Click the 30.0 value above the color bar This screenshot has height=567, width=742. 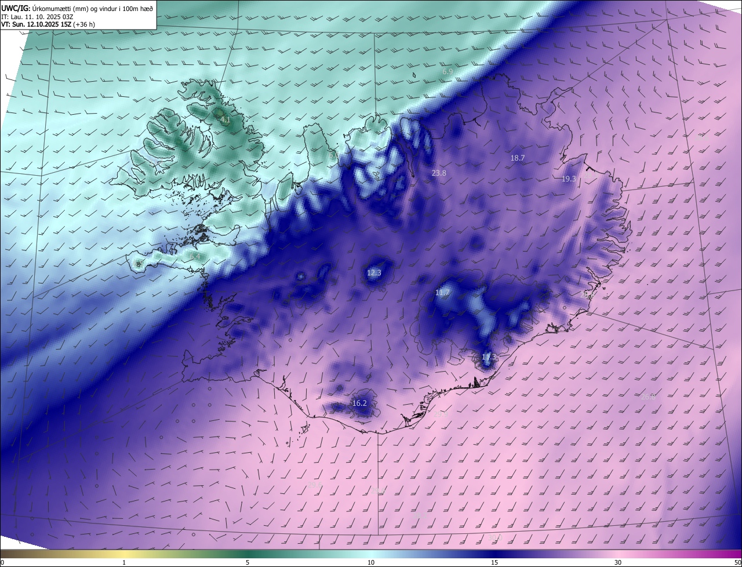tap(494, 538)
